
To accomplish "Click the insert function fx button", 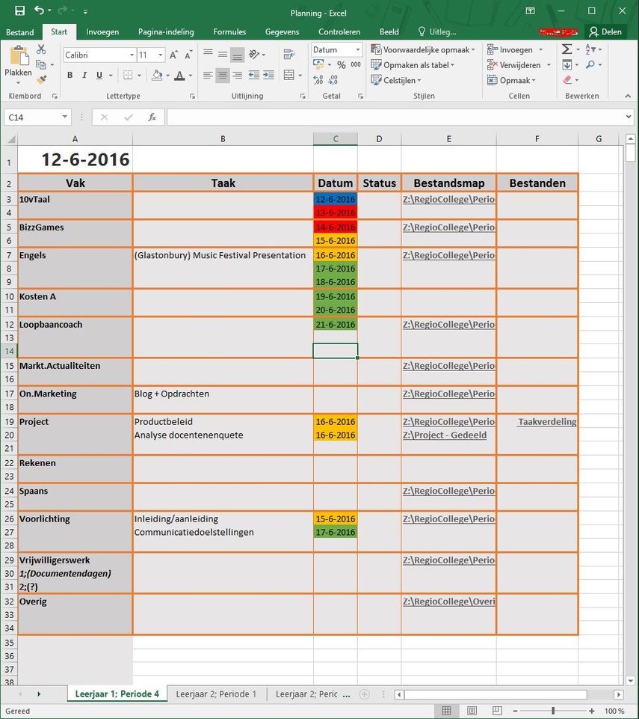I will point(152,117).
